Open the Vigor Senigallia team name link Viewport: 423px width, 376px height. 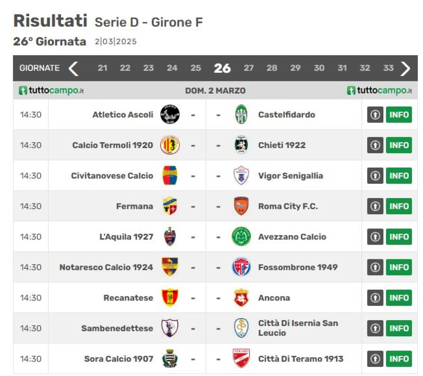pyautogui.click(x=290, y=176)
